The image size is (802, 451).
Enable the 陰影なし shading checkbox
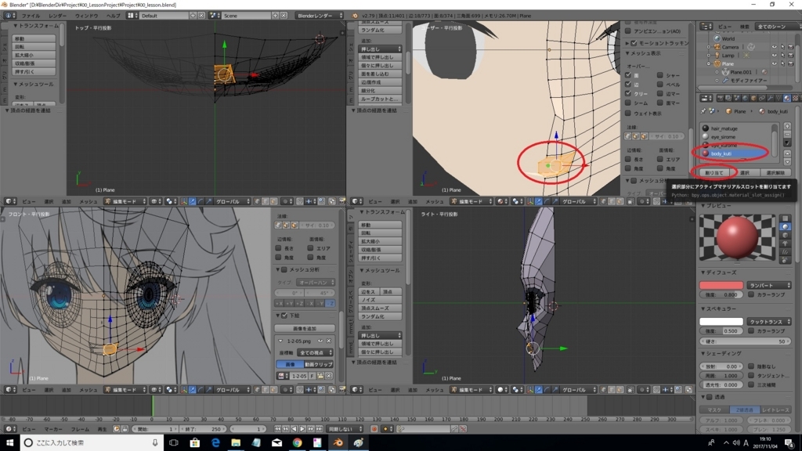pyautogui.click(x=751, y=366)
